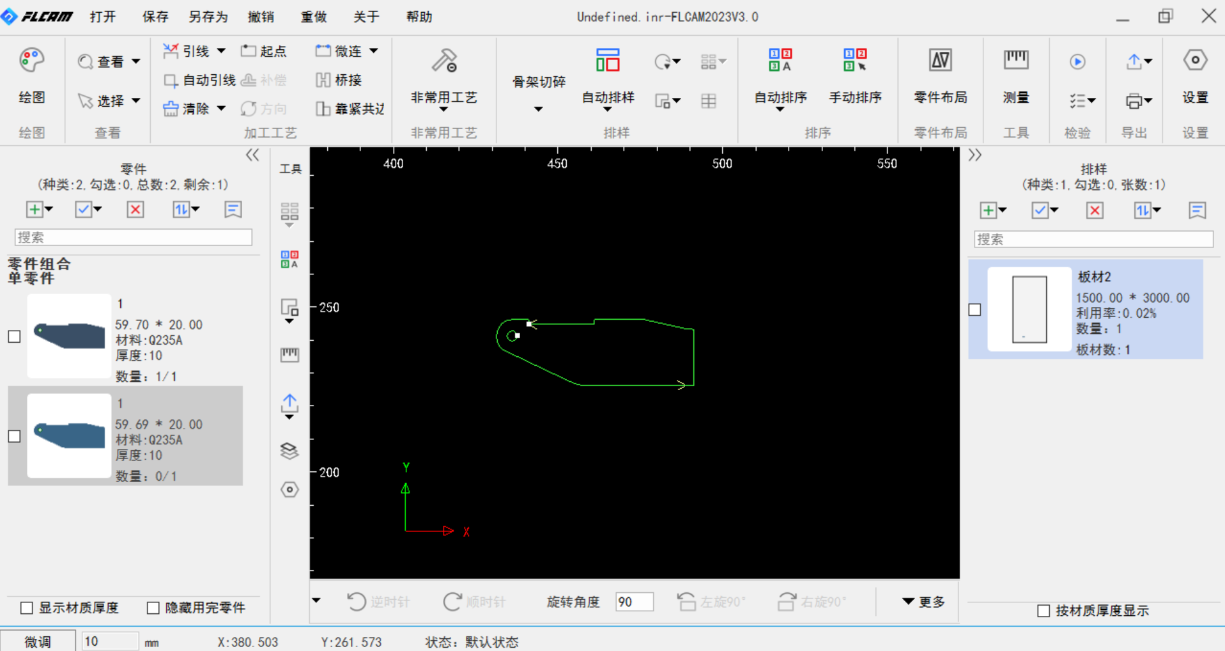Delete sheets with red X in 排样 panel
Screen dimensions: 1225x651
[1095, 210]
